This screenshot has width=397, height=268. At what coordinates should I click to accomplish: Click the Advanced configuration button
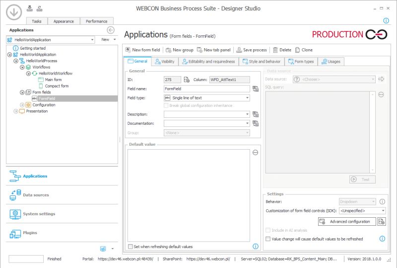[347, 222]
